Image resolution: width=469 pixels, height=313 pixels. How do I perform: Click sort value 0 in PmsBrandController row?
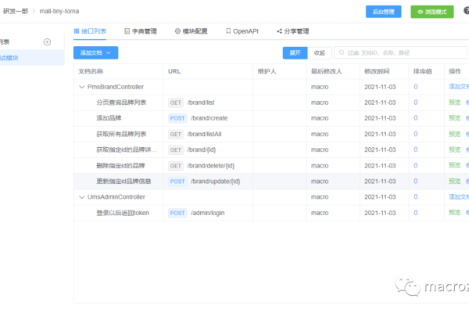416,87
